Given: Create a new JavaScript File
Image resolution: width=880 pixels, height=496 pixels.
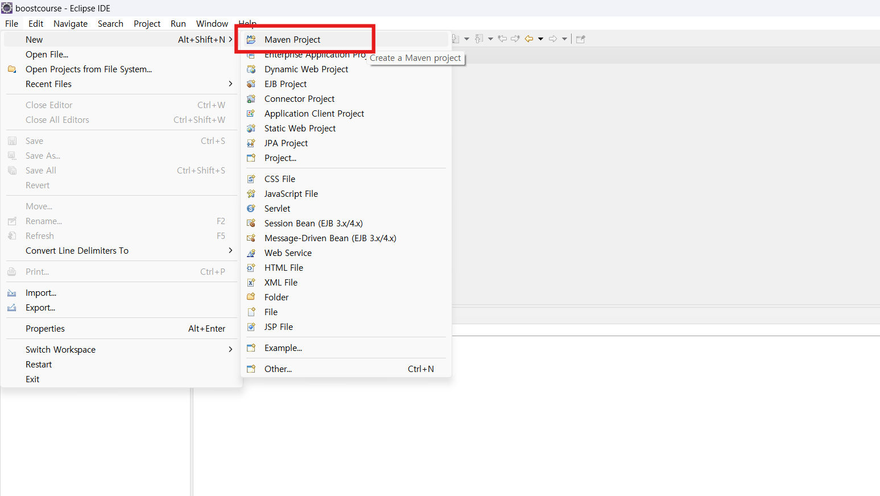Looking at the screenshot, I should [x=346, y=194].
